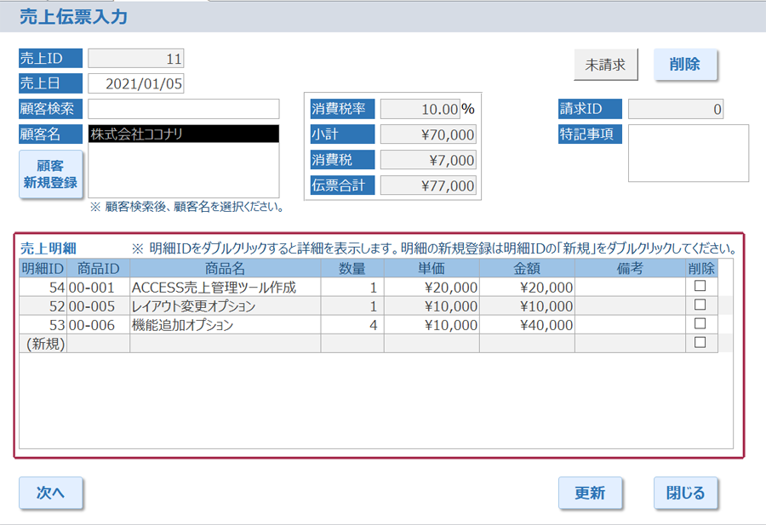Image resolution: width=766 pixels, height=525 pixels.
Task: Select 株式会社ココナリ in customer list
Action: (x=183, y=134)
